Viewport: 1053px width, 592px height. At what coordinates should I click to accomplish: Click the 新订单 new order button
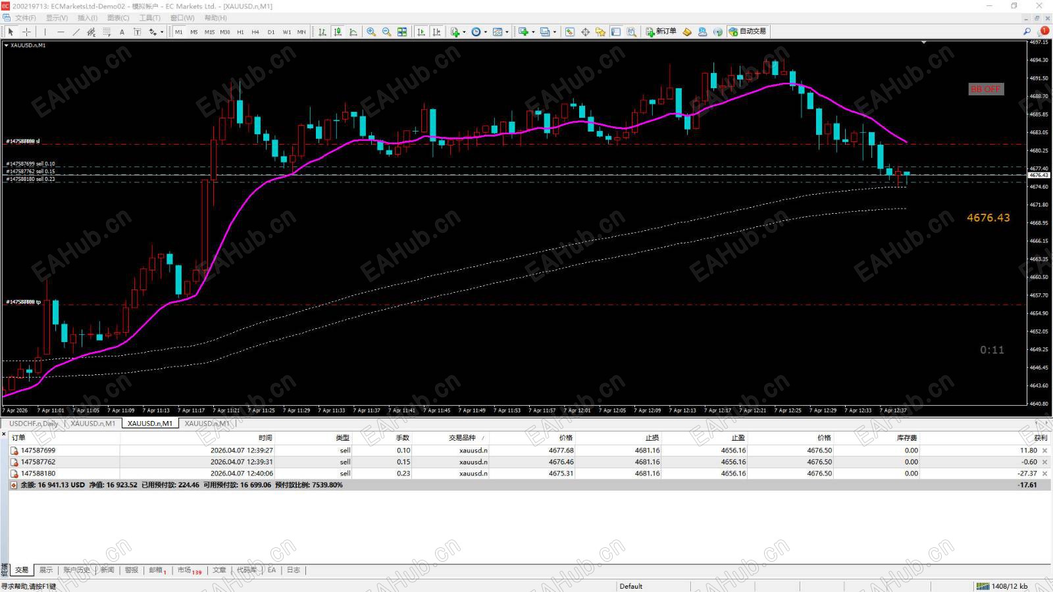pyautogui.click(x=661, y=32)
